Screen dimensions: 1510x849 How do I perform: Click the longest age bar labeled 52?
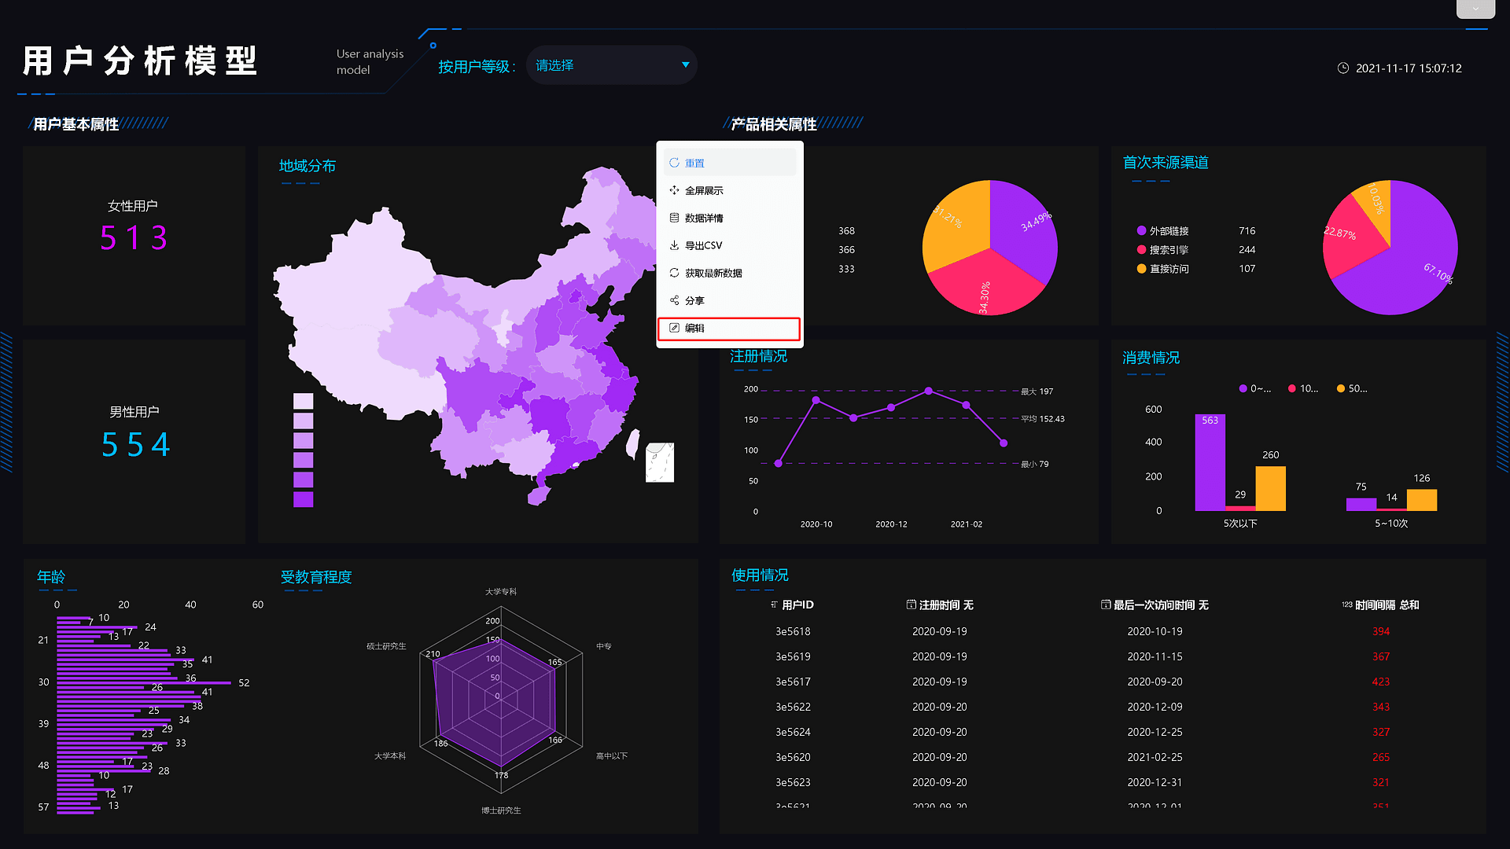click(144, 683)
